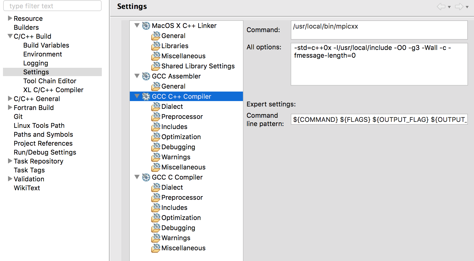474x261 pixels.
Task: Click the type filter text field
Action: click(52, 6)
